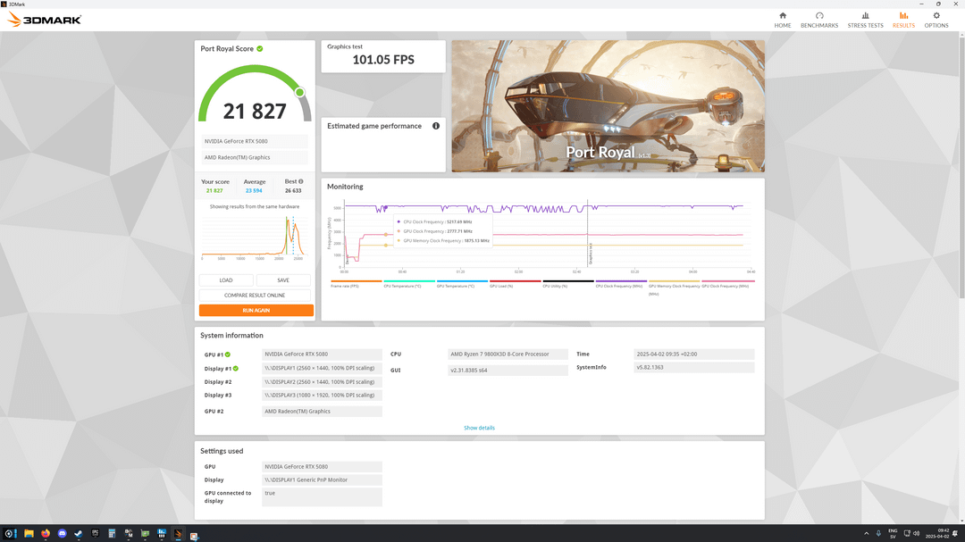Run the benchmark again
The width and height of the screenshot is (965, 542).
(256, 310)
